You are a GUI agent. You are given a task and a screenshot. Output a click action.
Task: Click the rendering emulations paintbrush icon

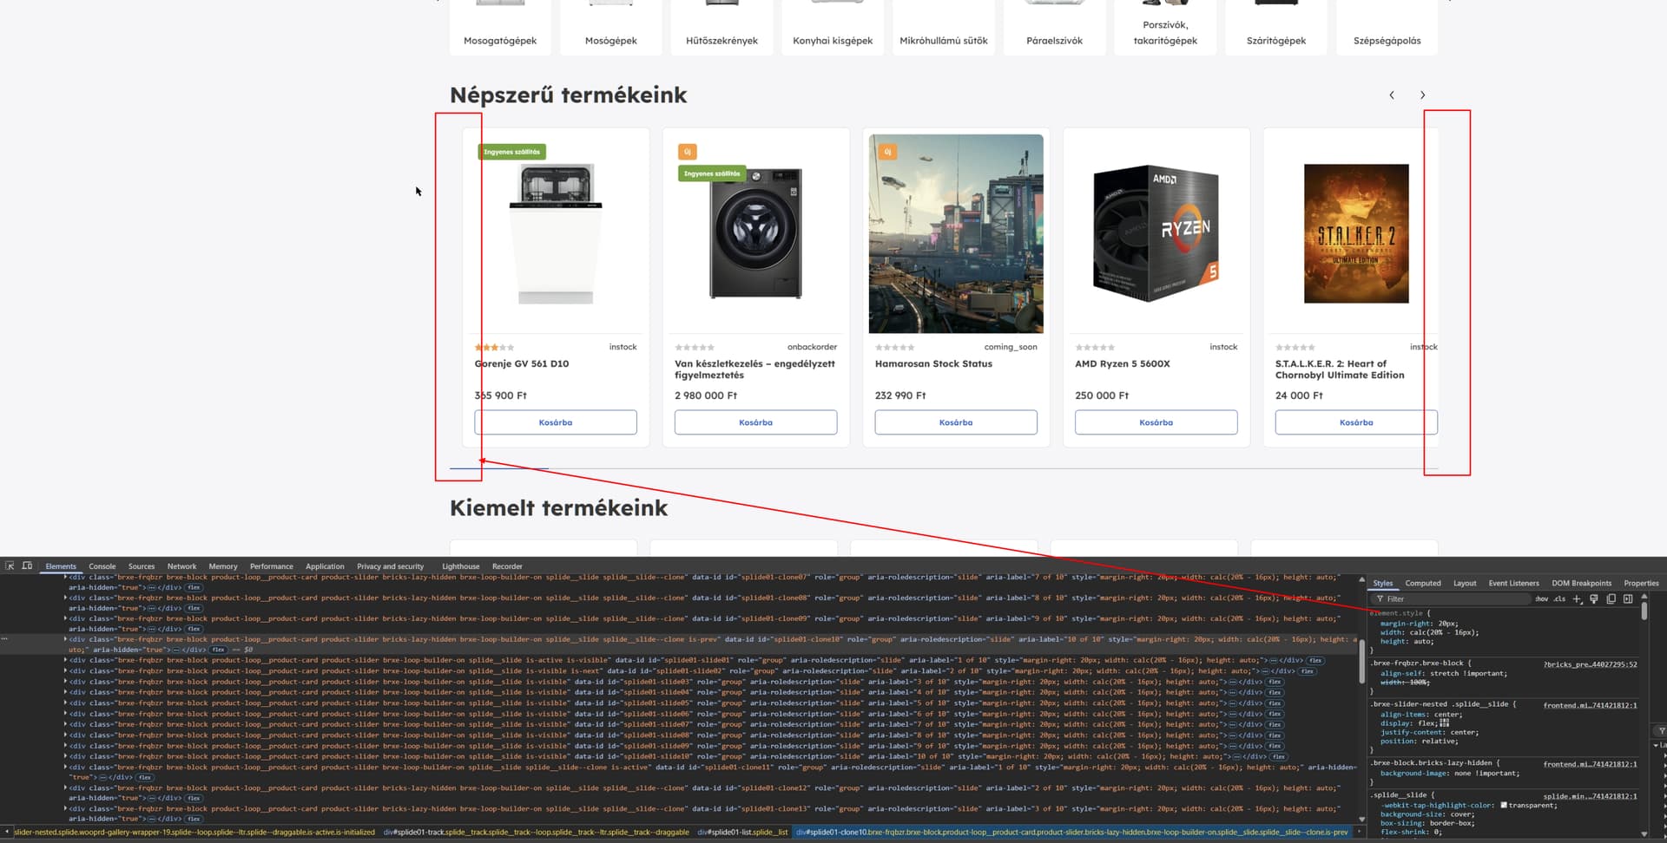point(1594,598)
